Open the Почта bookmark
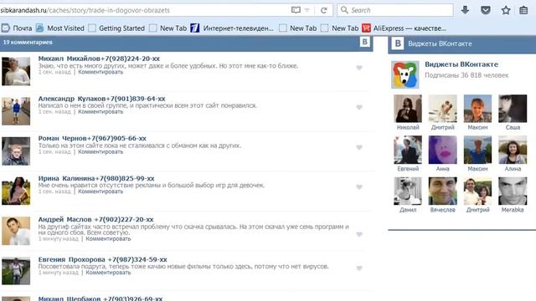 click(x=17, y=28)
